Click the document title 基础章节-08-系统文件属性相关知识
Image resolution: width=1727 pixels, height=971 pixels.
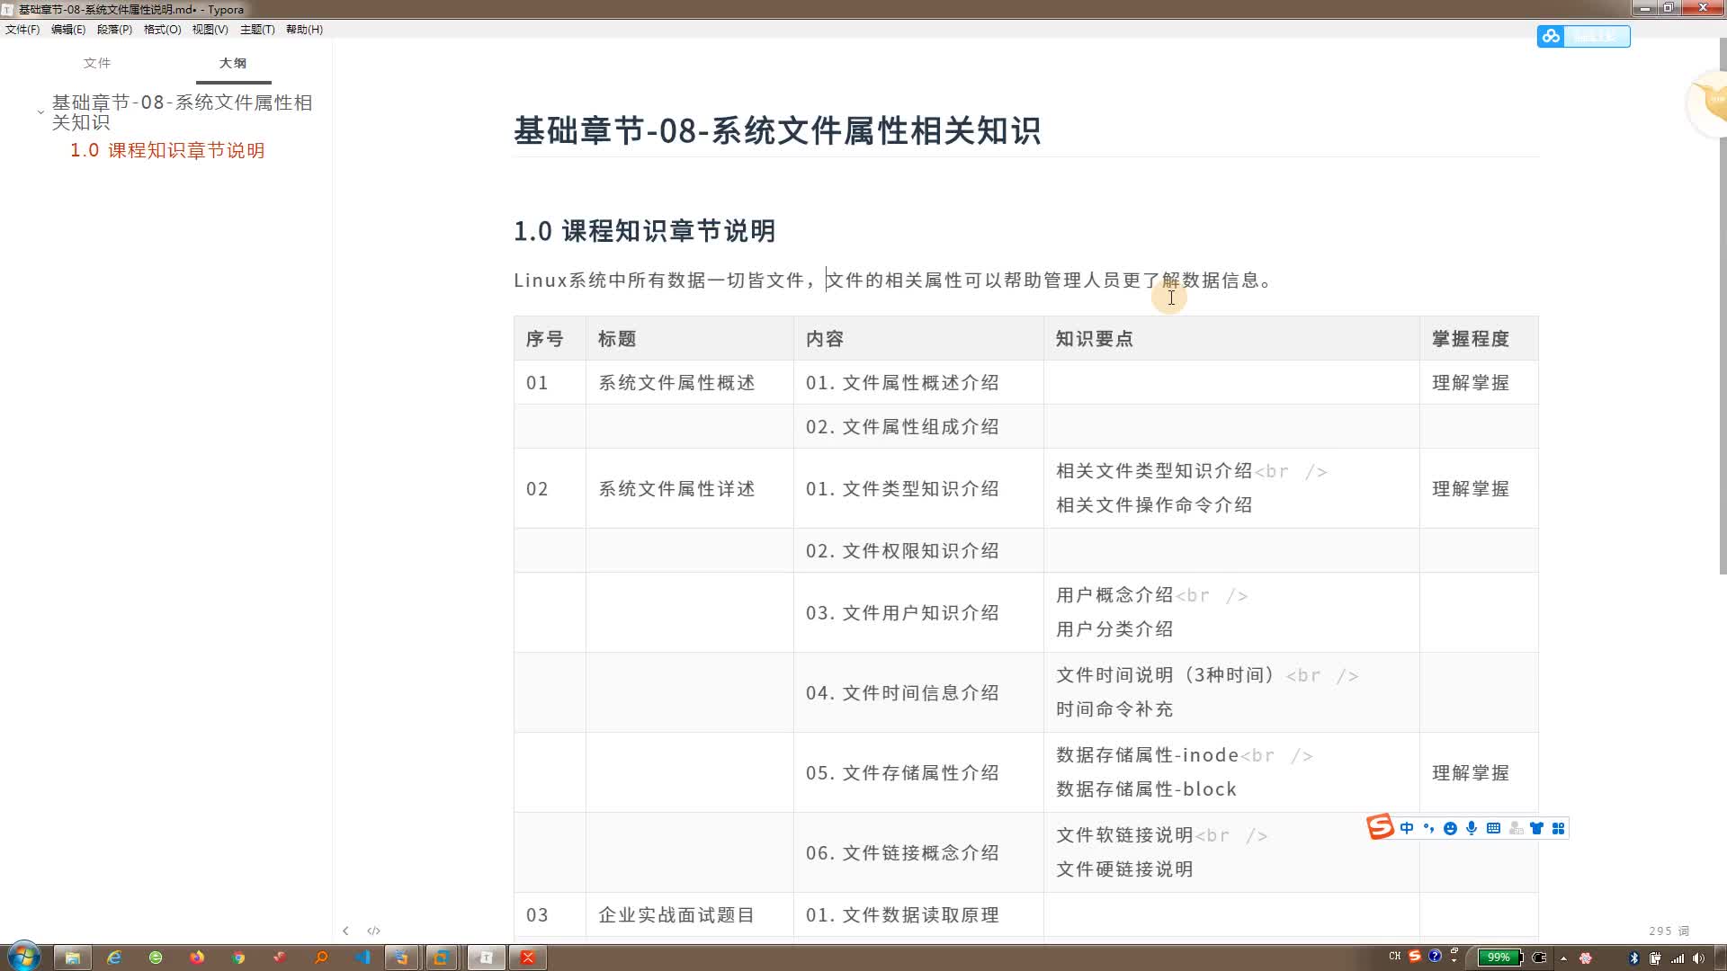(777, 130)
